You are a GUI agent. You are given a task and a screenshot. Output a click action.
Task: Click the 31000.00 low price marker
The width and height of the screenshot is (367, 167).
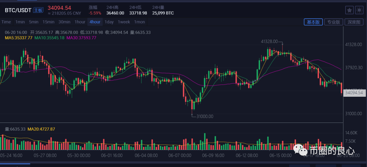click(205, 116)
